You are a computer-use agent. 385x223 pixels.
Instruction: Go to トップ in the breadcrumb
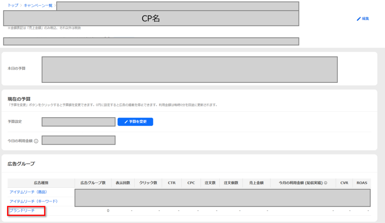pos(12,6)
